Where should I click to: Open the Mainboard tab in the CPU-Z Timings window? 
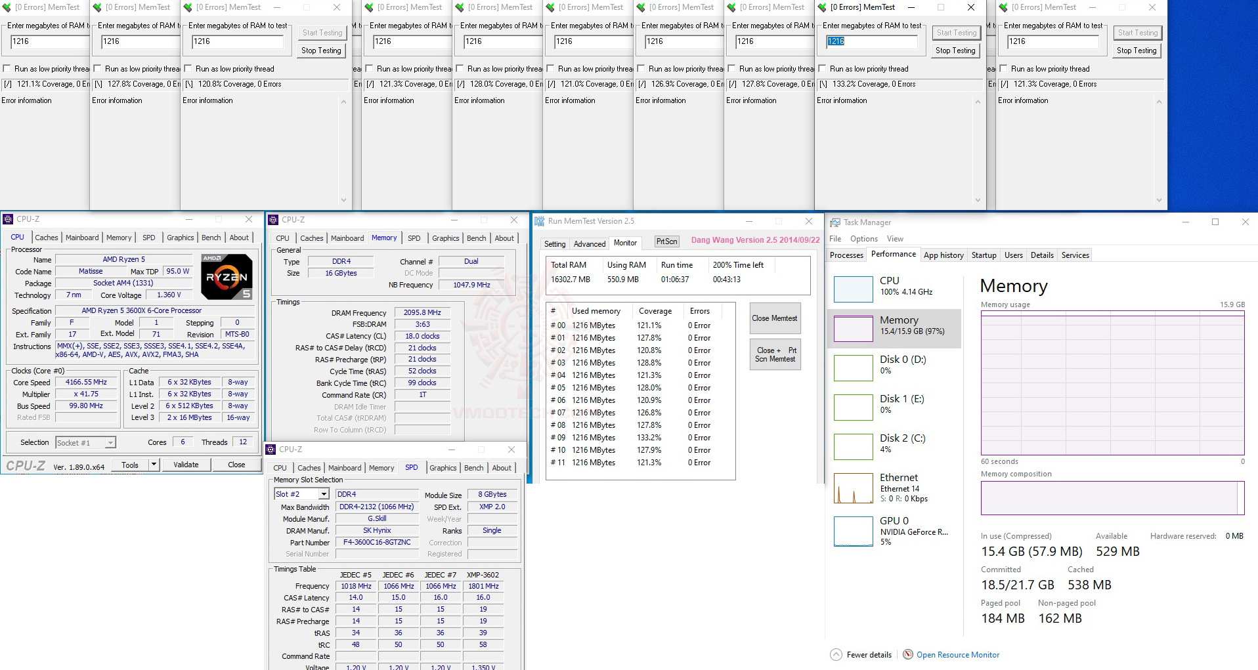[x=347, y=238]
